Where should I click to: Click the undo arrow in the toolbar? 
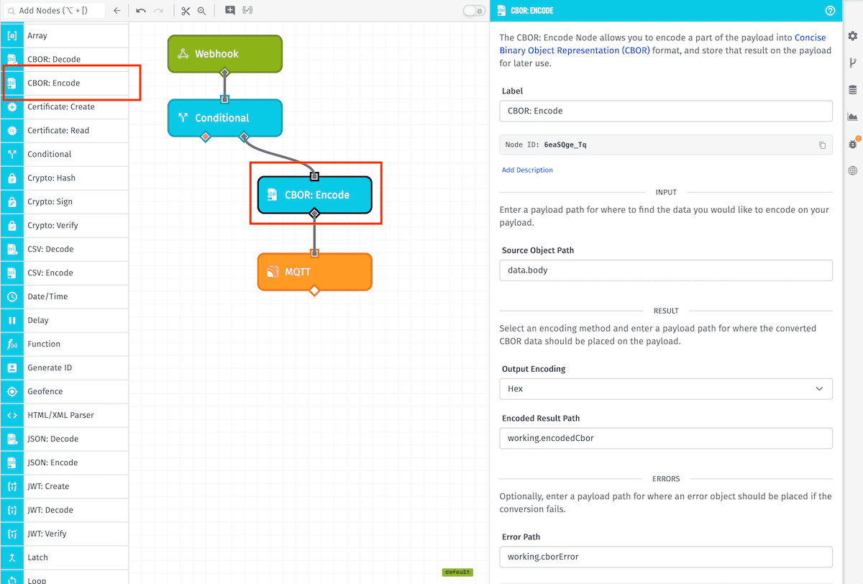[141, 11]
